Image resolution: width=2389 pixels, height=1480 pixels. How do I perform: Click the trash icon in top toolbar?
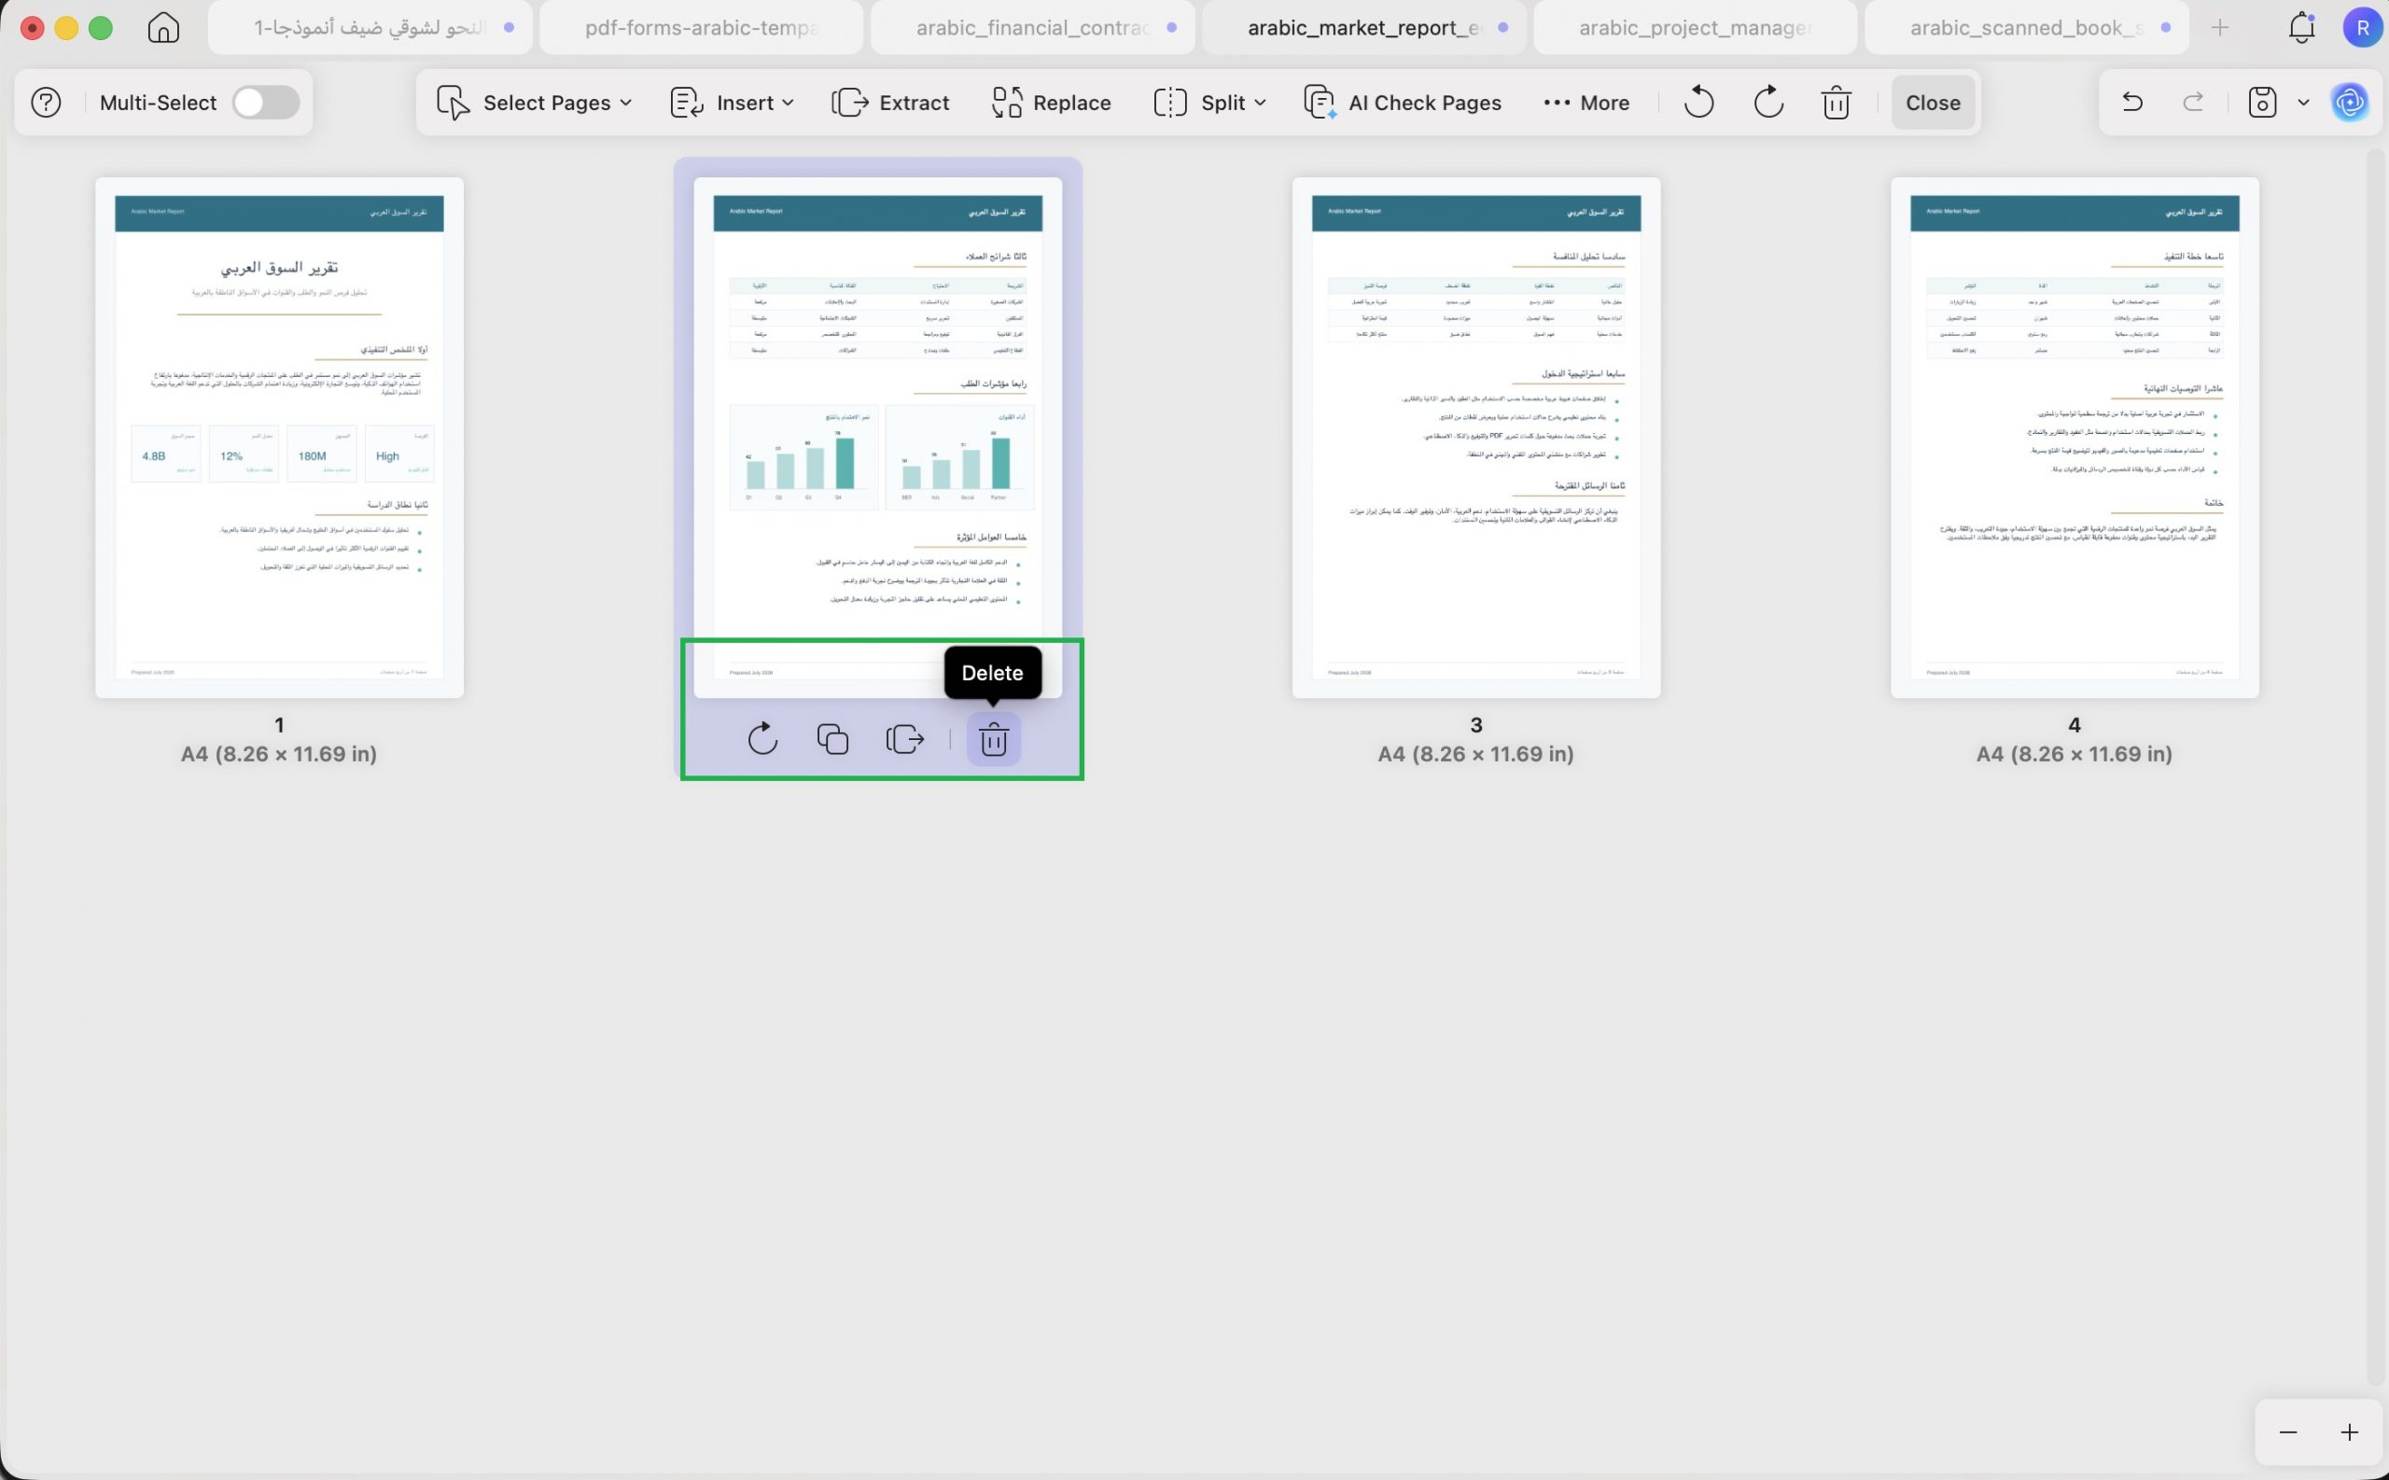point(1836,102)
